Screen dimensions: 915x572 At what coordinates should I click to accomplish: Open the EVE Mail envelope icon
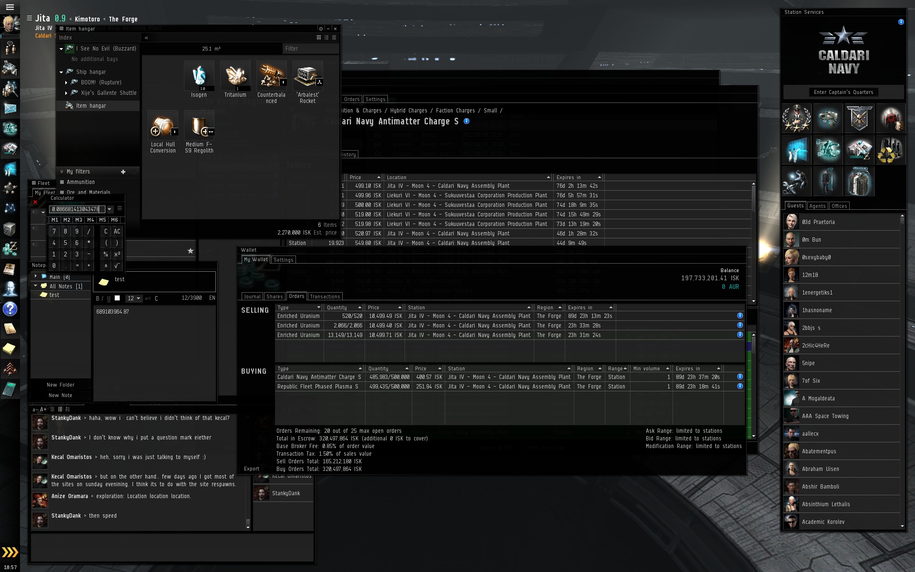pos(10,109)
